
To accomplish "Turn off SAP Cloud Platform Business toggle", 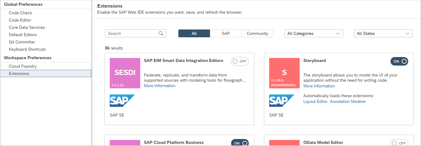I will (x=240, y=143).
